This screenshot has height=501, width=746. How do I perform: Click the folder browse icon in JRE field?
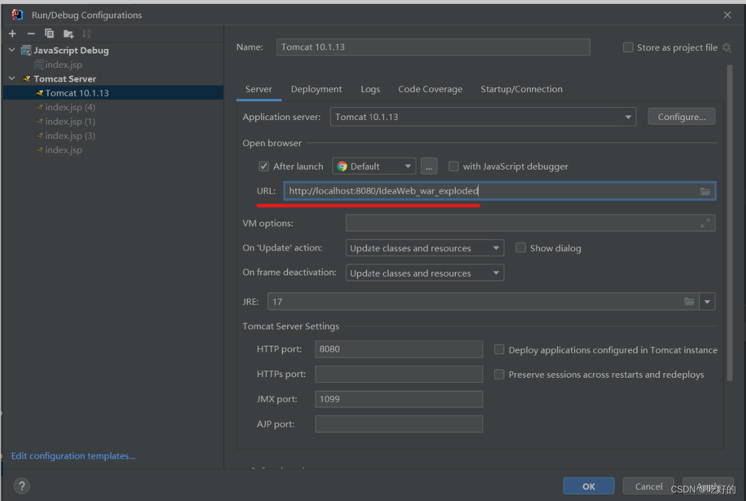point(689,301)
